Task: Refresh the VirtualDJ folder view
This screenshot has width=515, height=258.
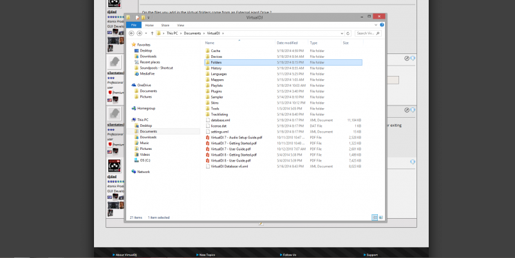Action: (348, 33)
